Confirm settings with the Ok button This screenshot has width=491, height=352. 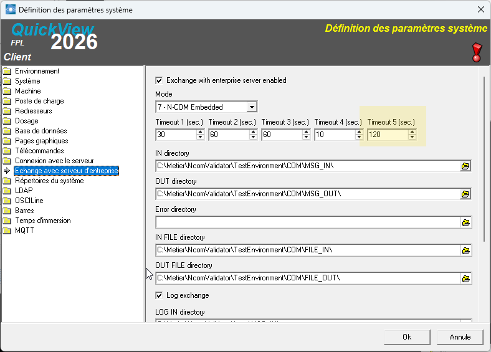point(407,337)
